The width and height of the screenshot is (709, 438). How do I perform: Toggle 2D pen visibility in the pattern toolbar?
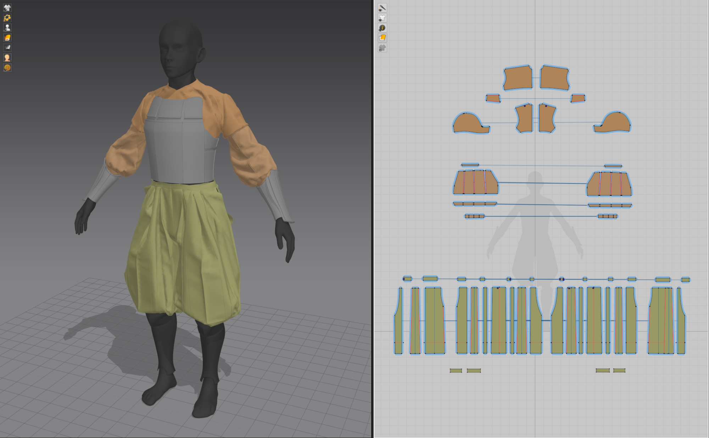pos(382,8)
